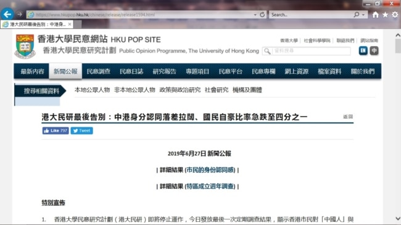The height and width of the screenshot is (225, 401).
Task: Open the browser Home icon
Action: pos(375,15)
